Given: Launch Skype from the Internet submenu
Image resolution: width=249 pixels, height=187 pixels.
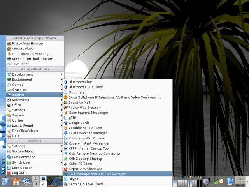Looking at the screenshot, I should tap(117, 179).
